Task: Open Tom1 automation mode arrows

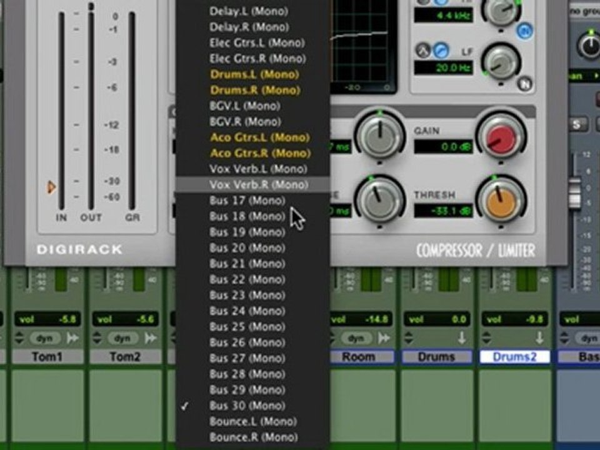Action: pyautogui.click(x=19, y=338)
